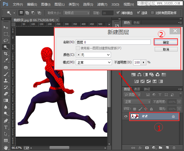This screenshot has width=184, height=151.
Task: Add a layer mask
Action: click(x=147, y=148)
